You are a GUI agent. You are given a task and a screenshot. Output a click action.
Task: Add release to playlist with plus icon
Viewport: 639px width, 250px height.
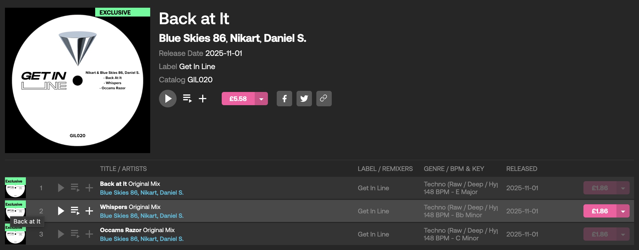(x=203, y=99)
